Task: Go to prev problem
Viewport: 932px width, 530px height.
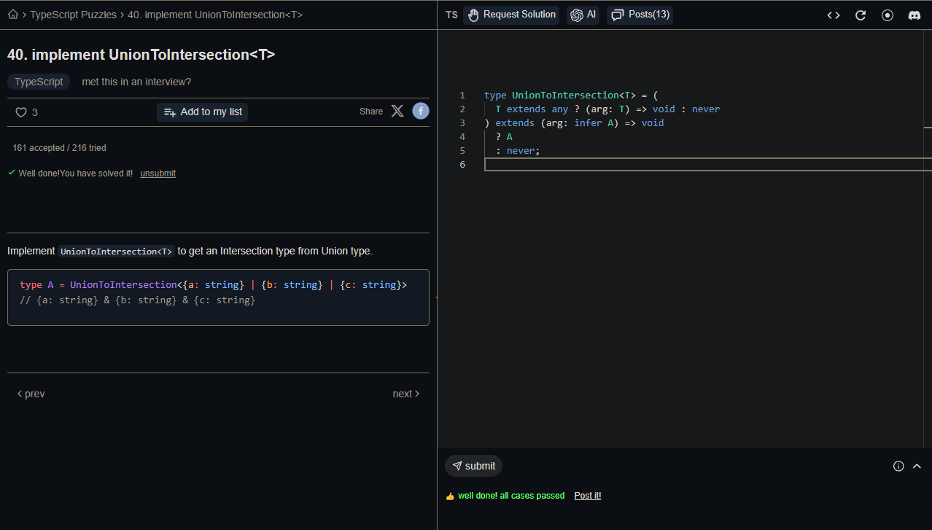Action: [x=31, y=394]
